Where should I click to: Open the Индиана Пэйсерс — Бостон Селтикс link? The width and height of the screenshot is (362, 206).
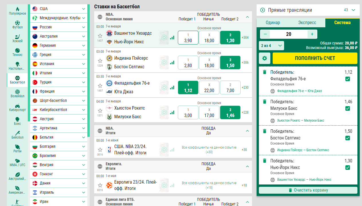[303, 150]
